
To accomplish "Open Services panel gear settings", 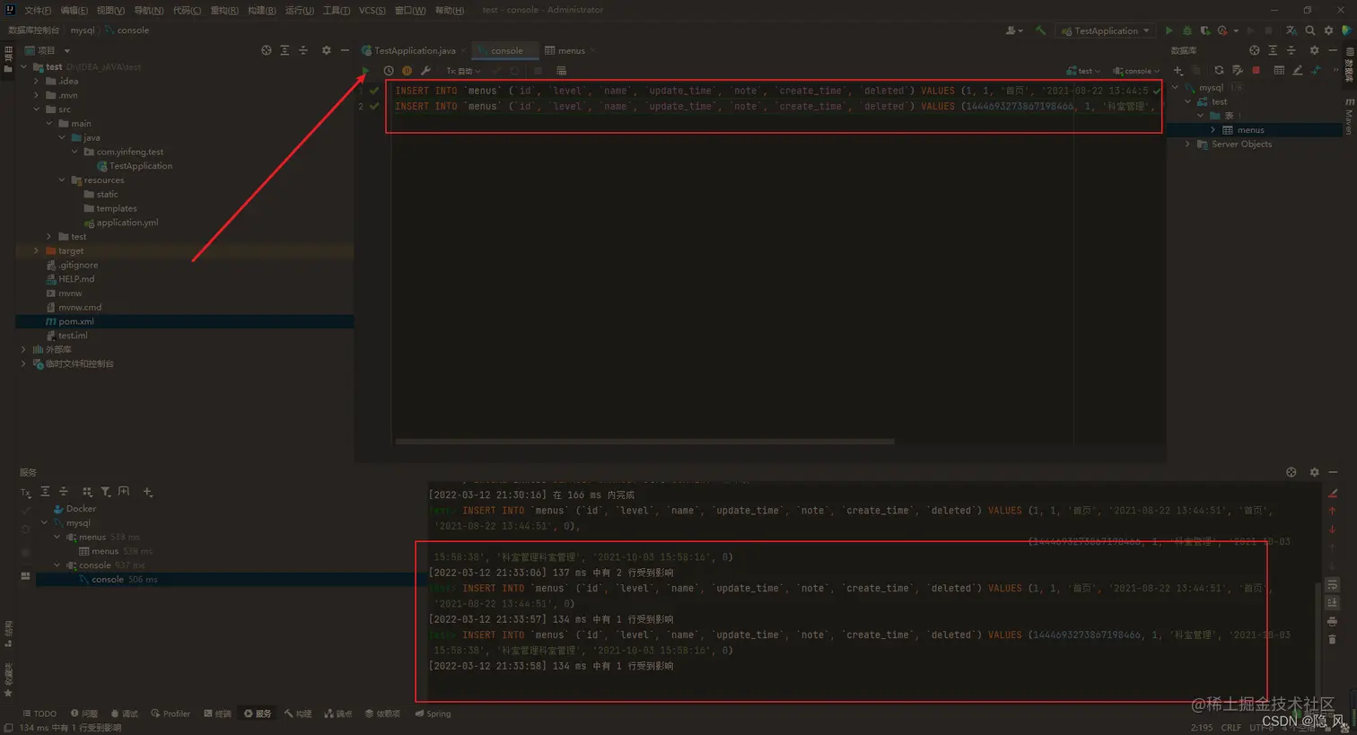I will coord(1314,472).
